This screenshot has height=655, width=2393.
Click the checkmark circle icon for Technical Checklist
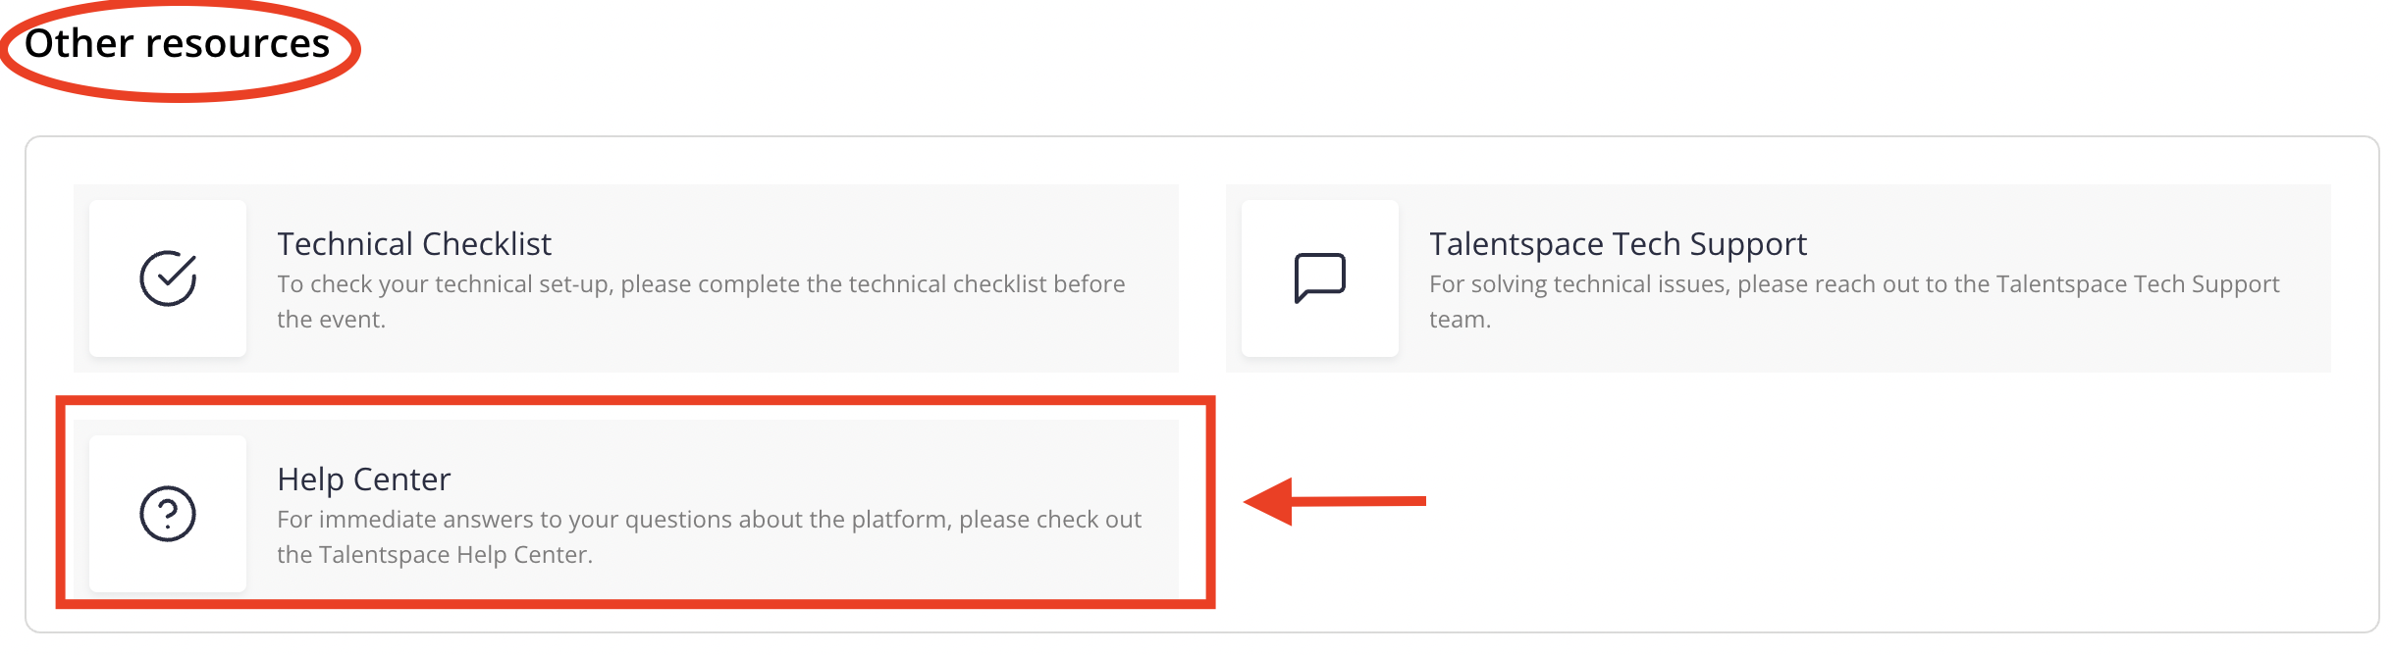pyautogui.click(x=168, y=278)
